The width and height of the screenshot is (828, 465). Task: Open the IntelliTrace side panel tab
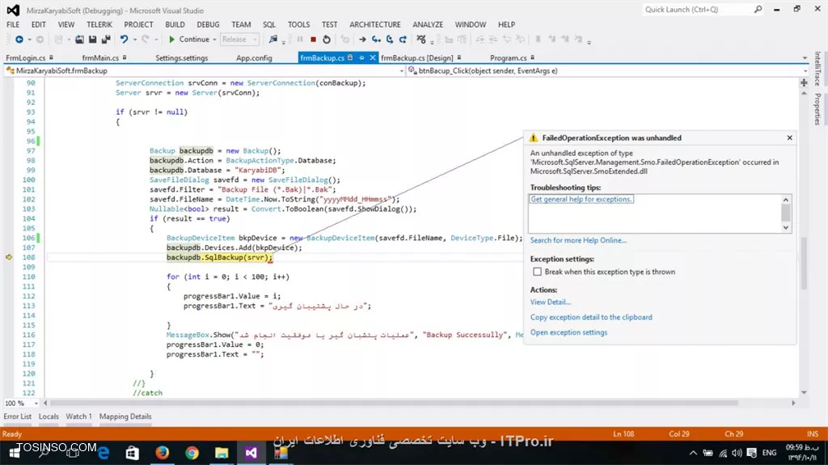pyautogui.click(x=817, y=69)
